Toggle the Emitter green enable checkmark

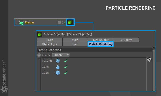coord(65,22)
